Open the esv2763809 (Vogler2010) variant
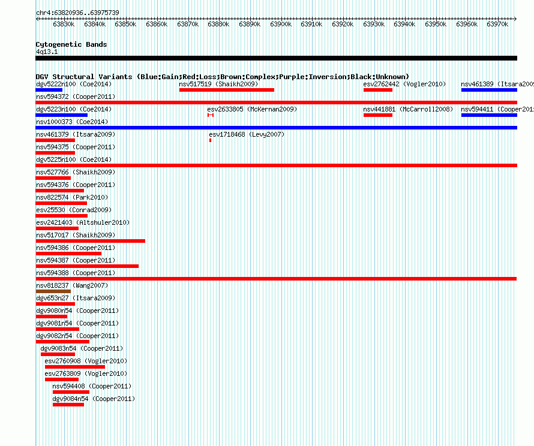 86,373
